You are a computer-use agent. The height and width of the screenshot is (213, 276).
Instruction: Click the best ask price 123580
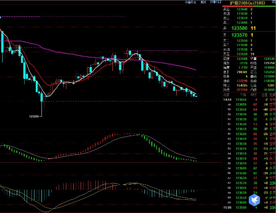click(240, 28)
